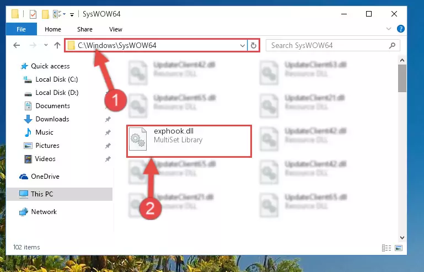Screen dimensions: 424x272
Task: Click the search magnifier icon
Action: [x=392, y=45]
